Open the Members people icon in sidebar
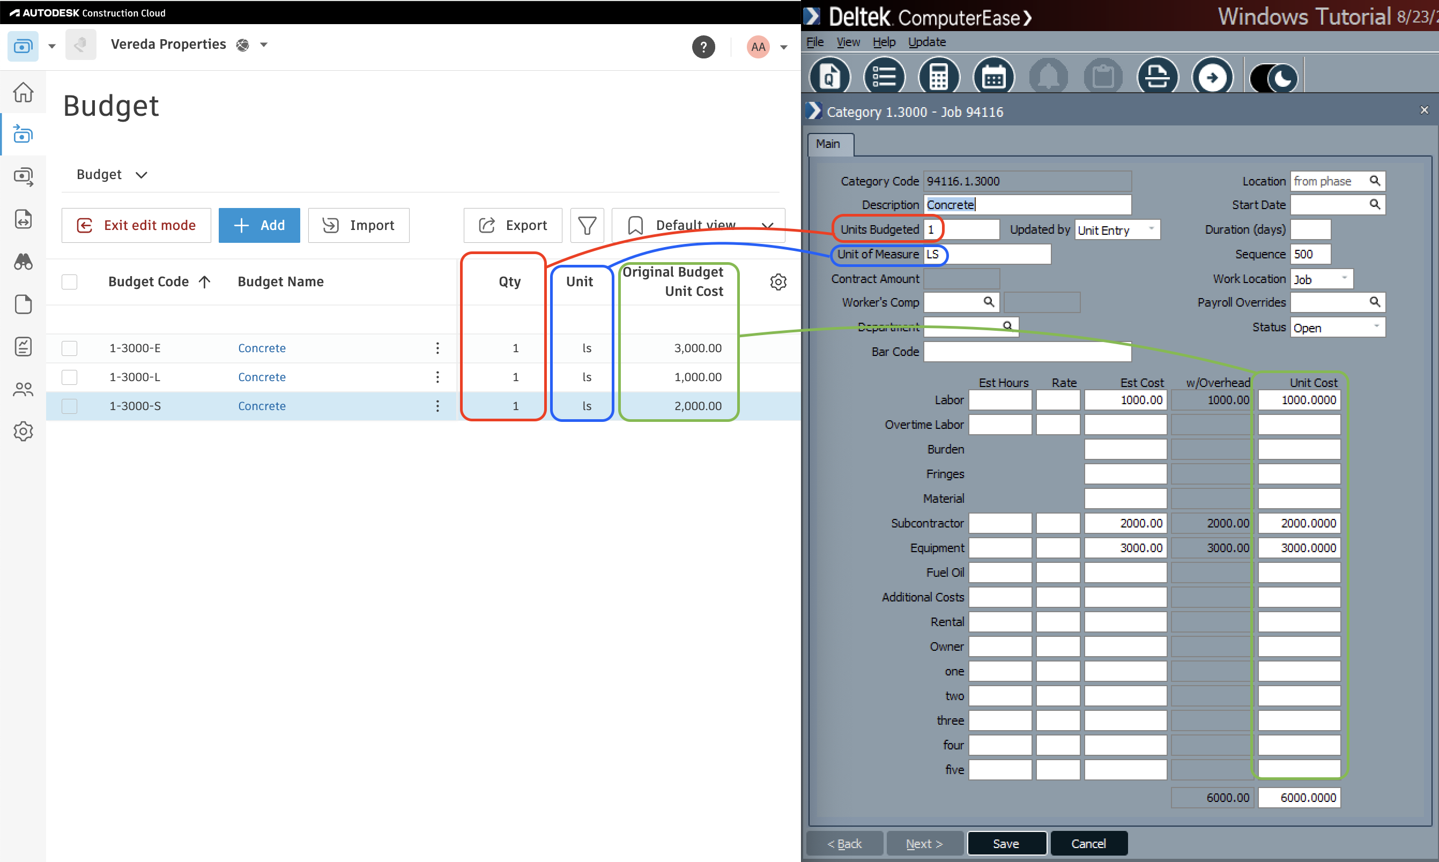Screen dimensions: 1439x862 (x=23, y=389)
